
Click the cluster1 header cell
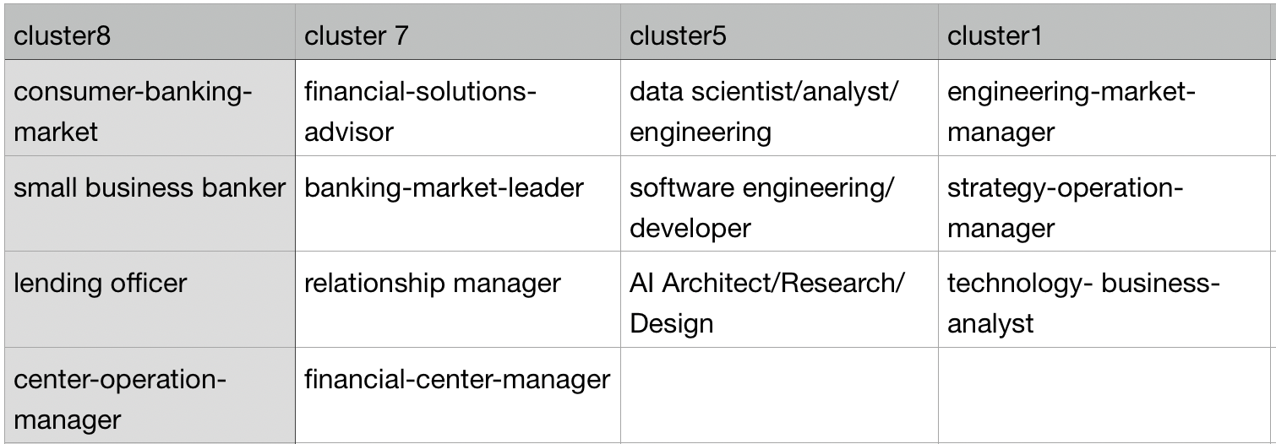1105,35
